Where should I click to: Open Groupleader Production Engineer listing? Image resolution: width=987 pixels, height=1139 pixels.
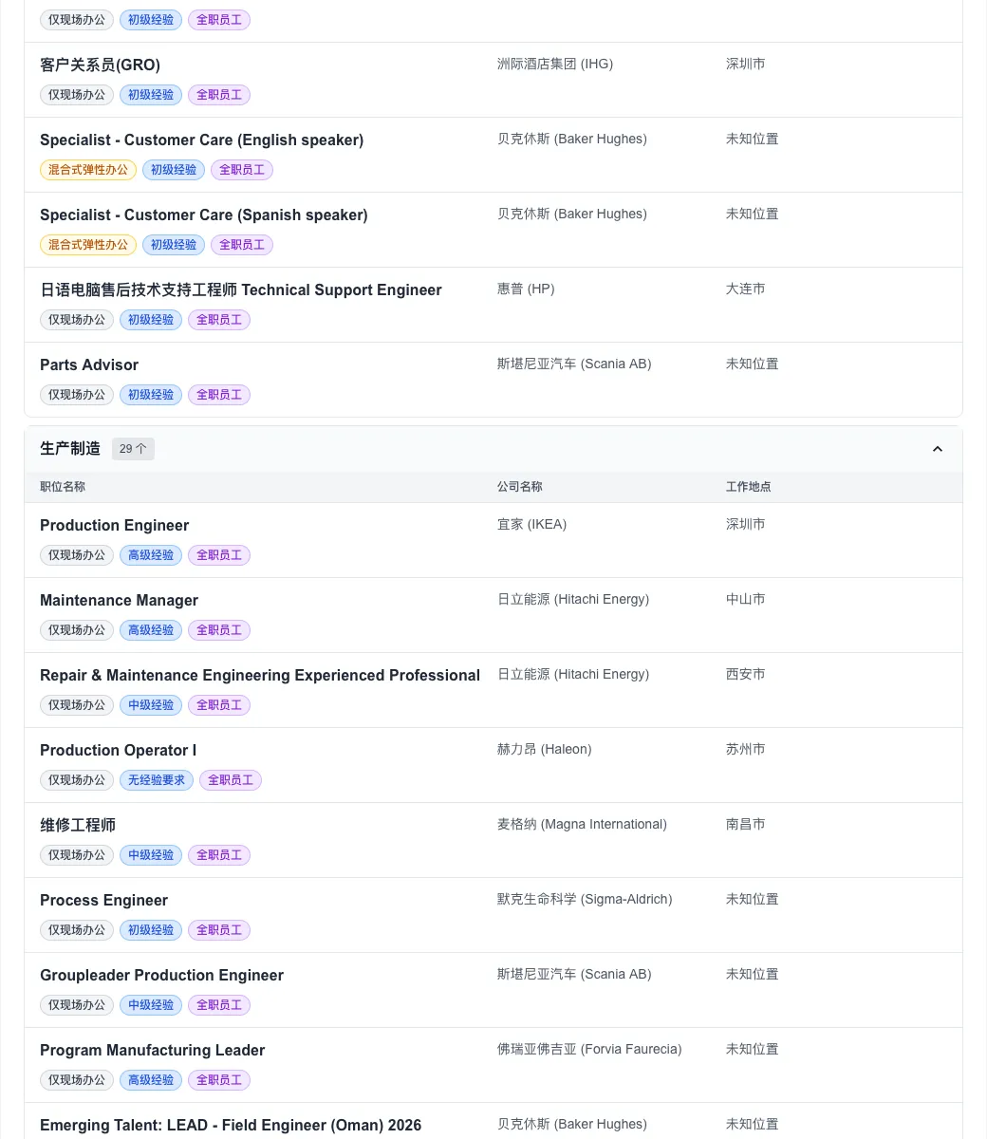[161, 976]
